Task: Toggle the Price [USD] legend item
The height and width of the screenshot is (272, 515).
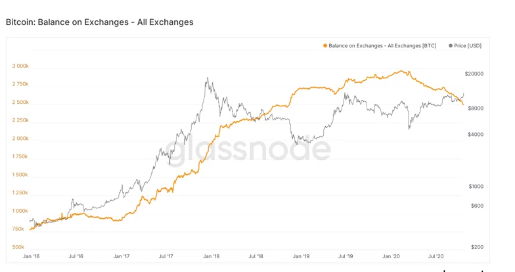Action: click(465, 46)
